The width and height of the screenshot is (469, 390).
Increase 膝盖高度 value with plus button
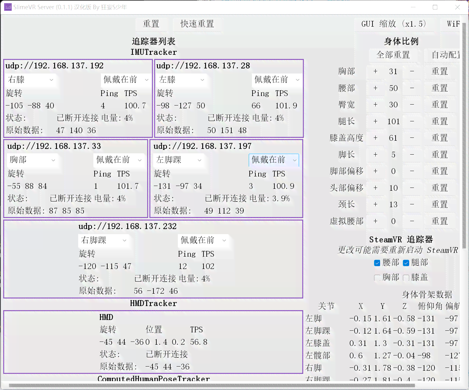(375, 138)
